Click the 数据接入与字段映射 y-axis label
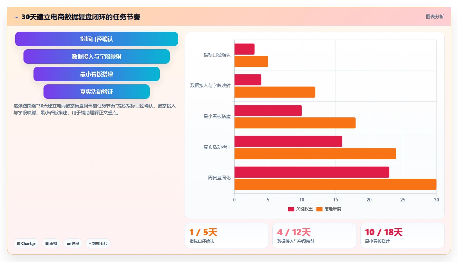The image size is (458, 262). tap(210, 85)
